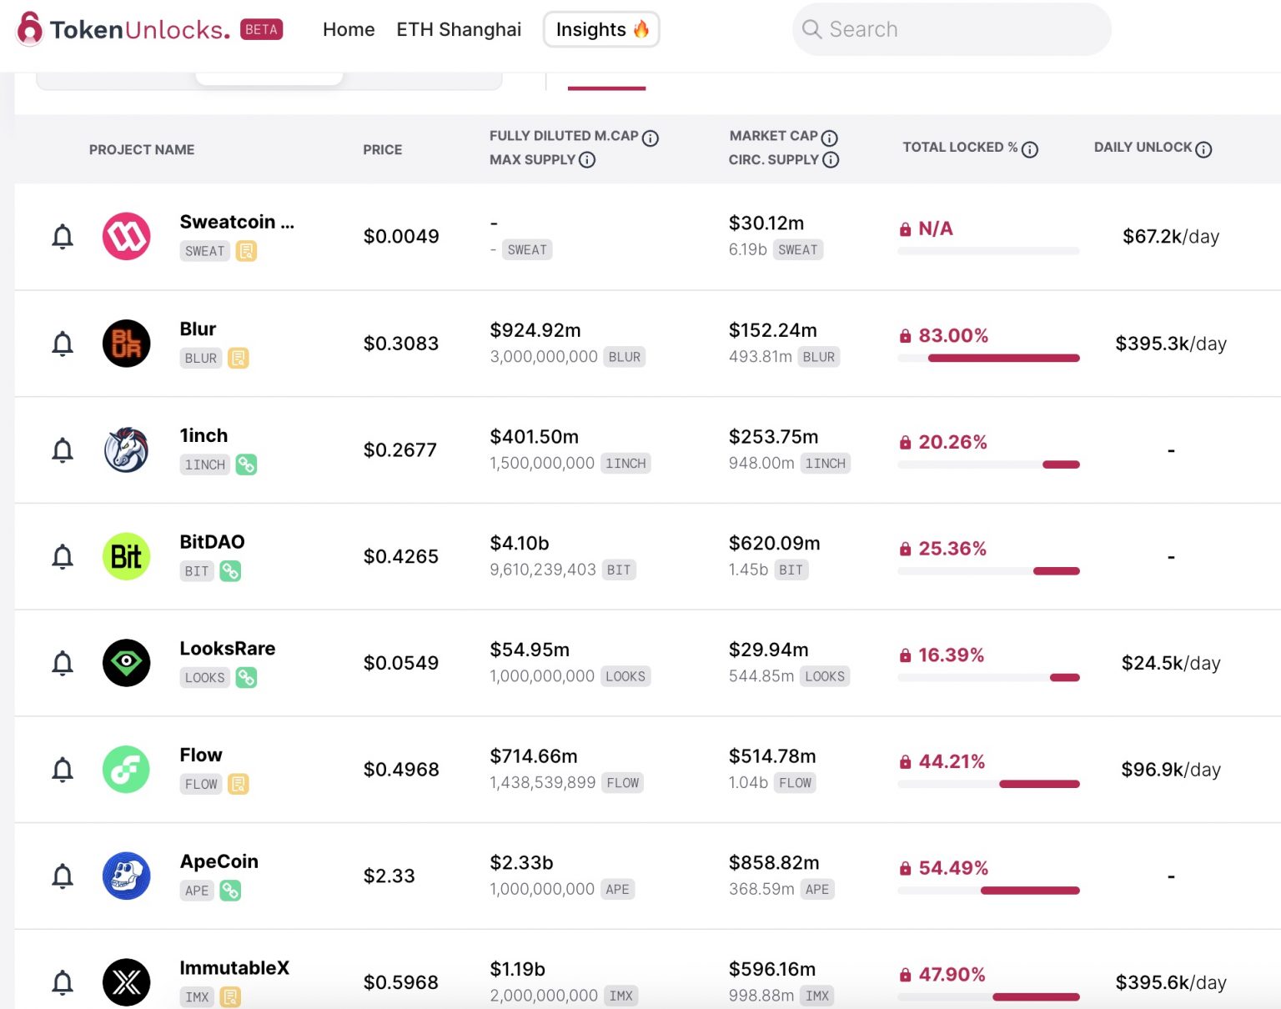Toggle the alert bell for ImmutableX

(63, 982)
